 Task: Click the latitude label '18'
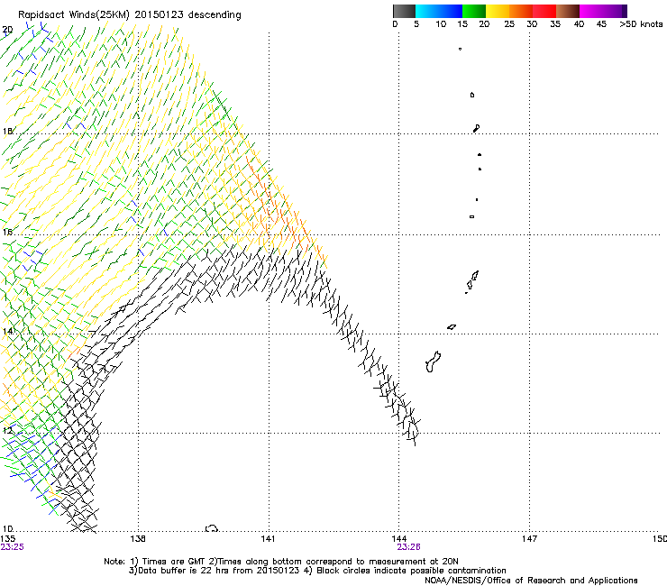(x=7, y=131)
